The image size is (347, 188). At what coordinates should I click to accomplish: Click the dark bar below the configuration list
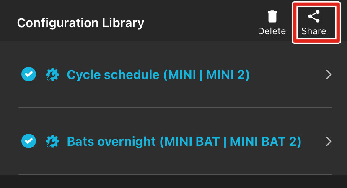pos(173,181)
